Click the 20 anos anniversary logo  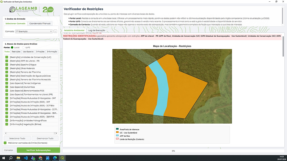click(48, 10)
